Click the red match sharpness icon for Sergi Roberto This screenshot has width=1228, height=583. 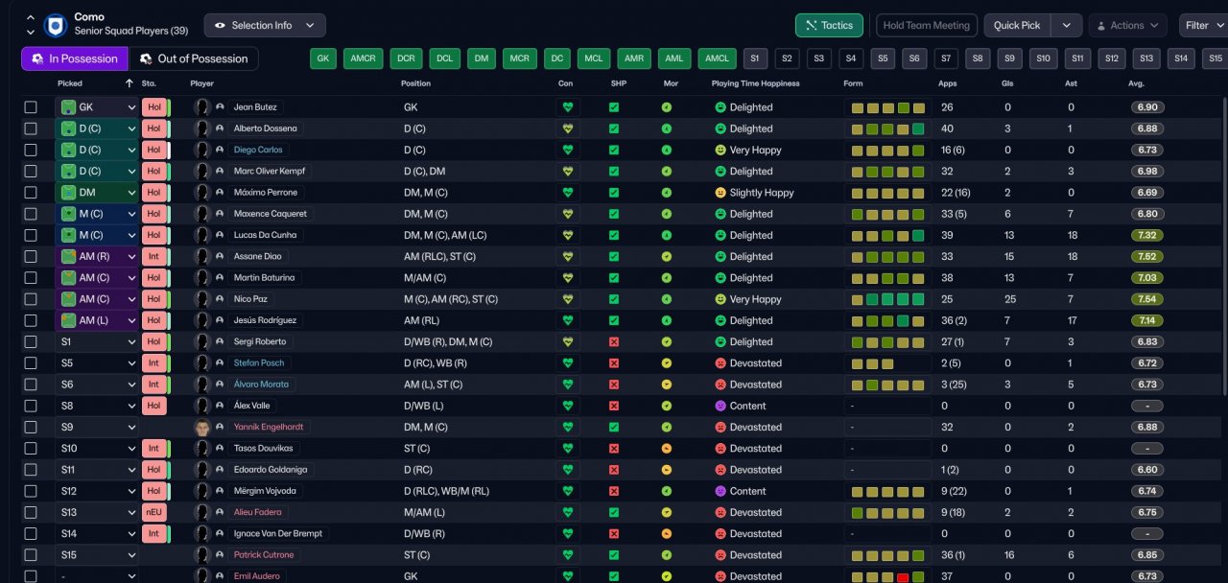(614, 342)
